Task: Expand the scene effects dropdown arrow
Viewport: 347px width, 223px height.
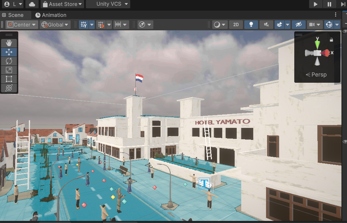Action: click(287, 24)
